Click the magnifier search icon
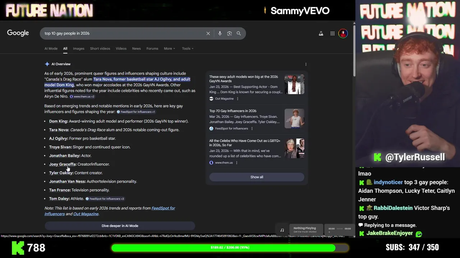 point(239,33)
